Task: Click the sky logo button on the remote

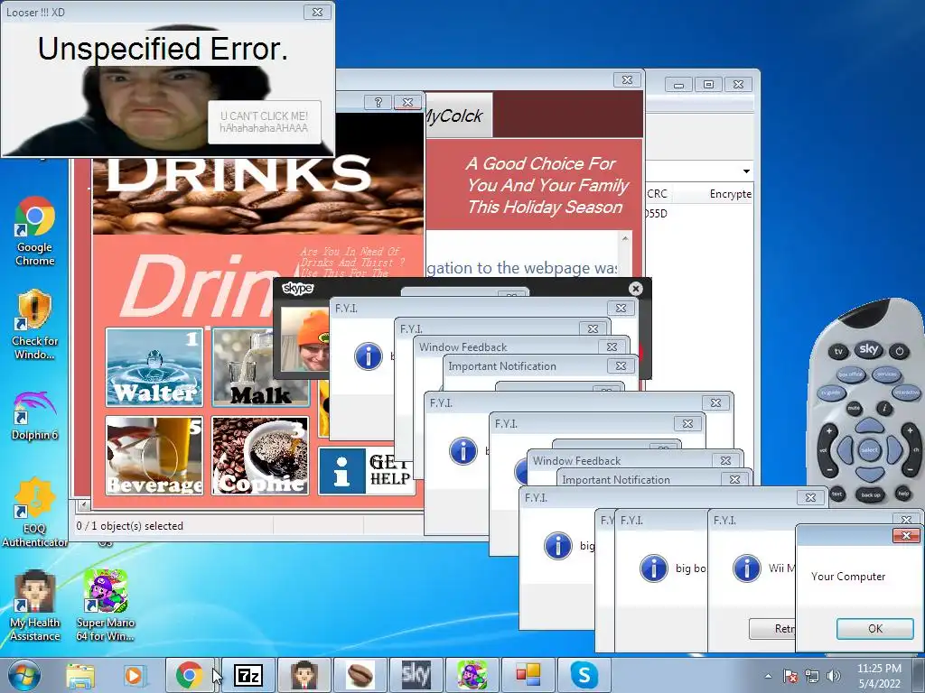Action: (x=868, y=349)
